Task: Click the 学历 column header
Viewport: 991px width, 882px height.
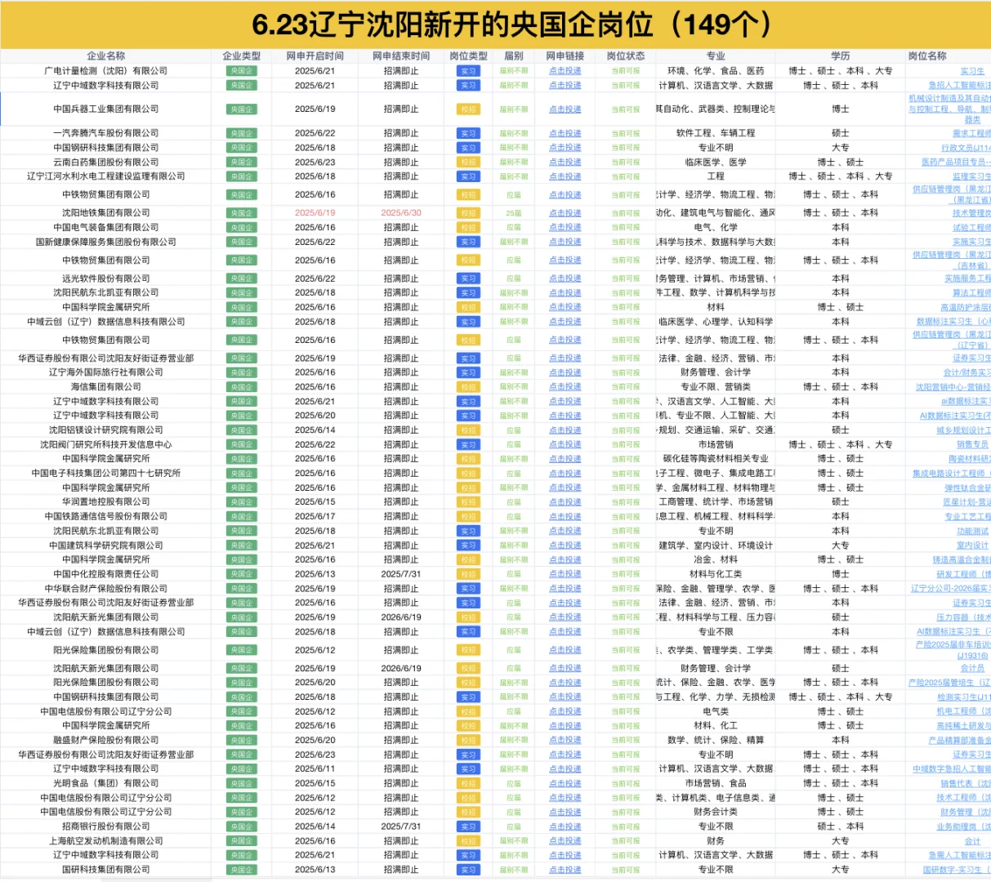Action: point(841,56)
